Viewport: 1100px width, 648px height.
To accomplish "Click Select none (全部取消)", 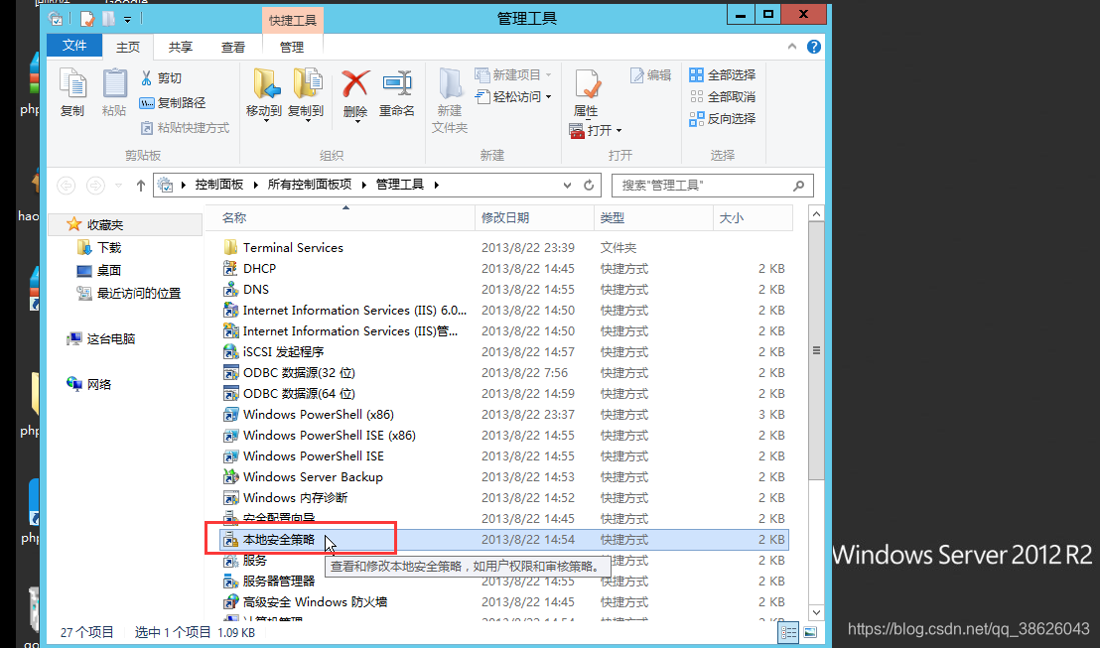I will pyautogui.click(x=723, y=97).
